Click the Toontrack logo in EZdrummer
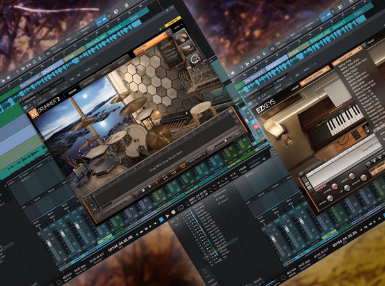Image resolution: width=385 pixels, height=286 pixels. [115, 208]
